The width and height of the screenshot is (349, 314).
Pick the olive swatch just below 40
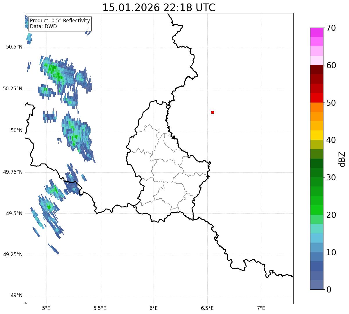pos(316,144)
